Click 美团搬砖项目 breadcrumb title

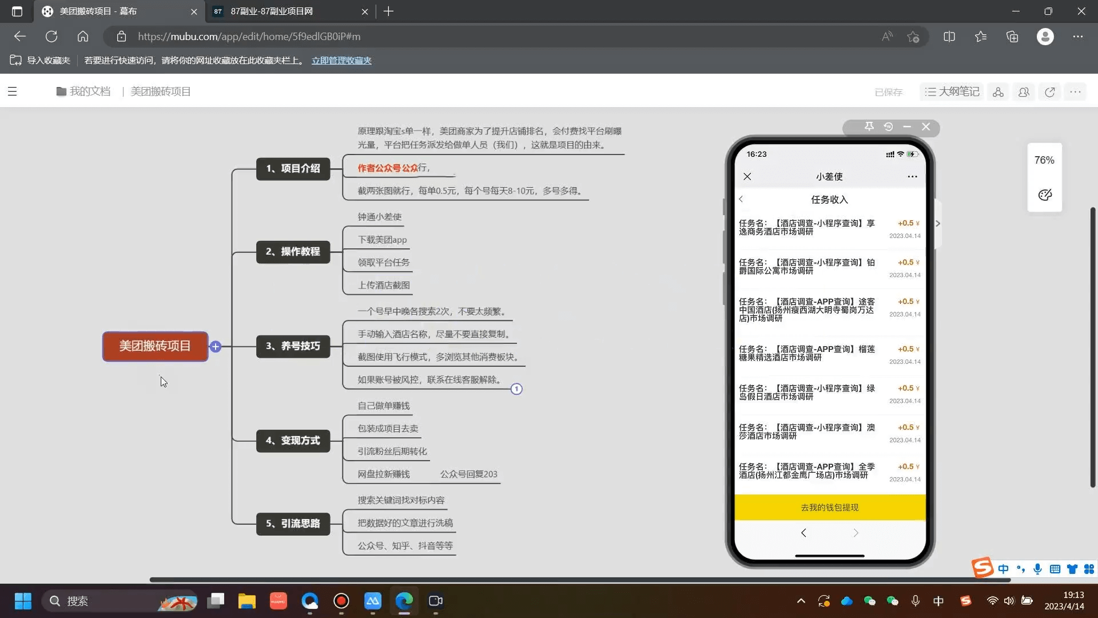(161, 92)
